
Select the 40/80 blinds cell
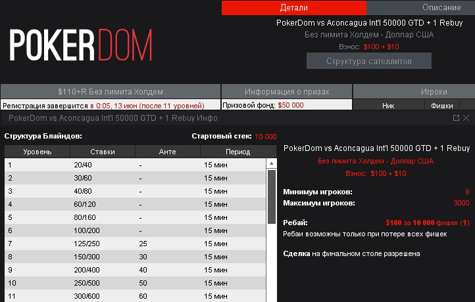pyautogui.click(x=83, y=191)
